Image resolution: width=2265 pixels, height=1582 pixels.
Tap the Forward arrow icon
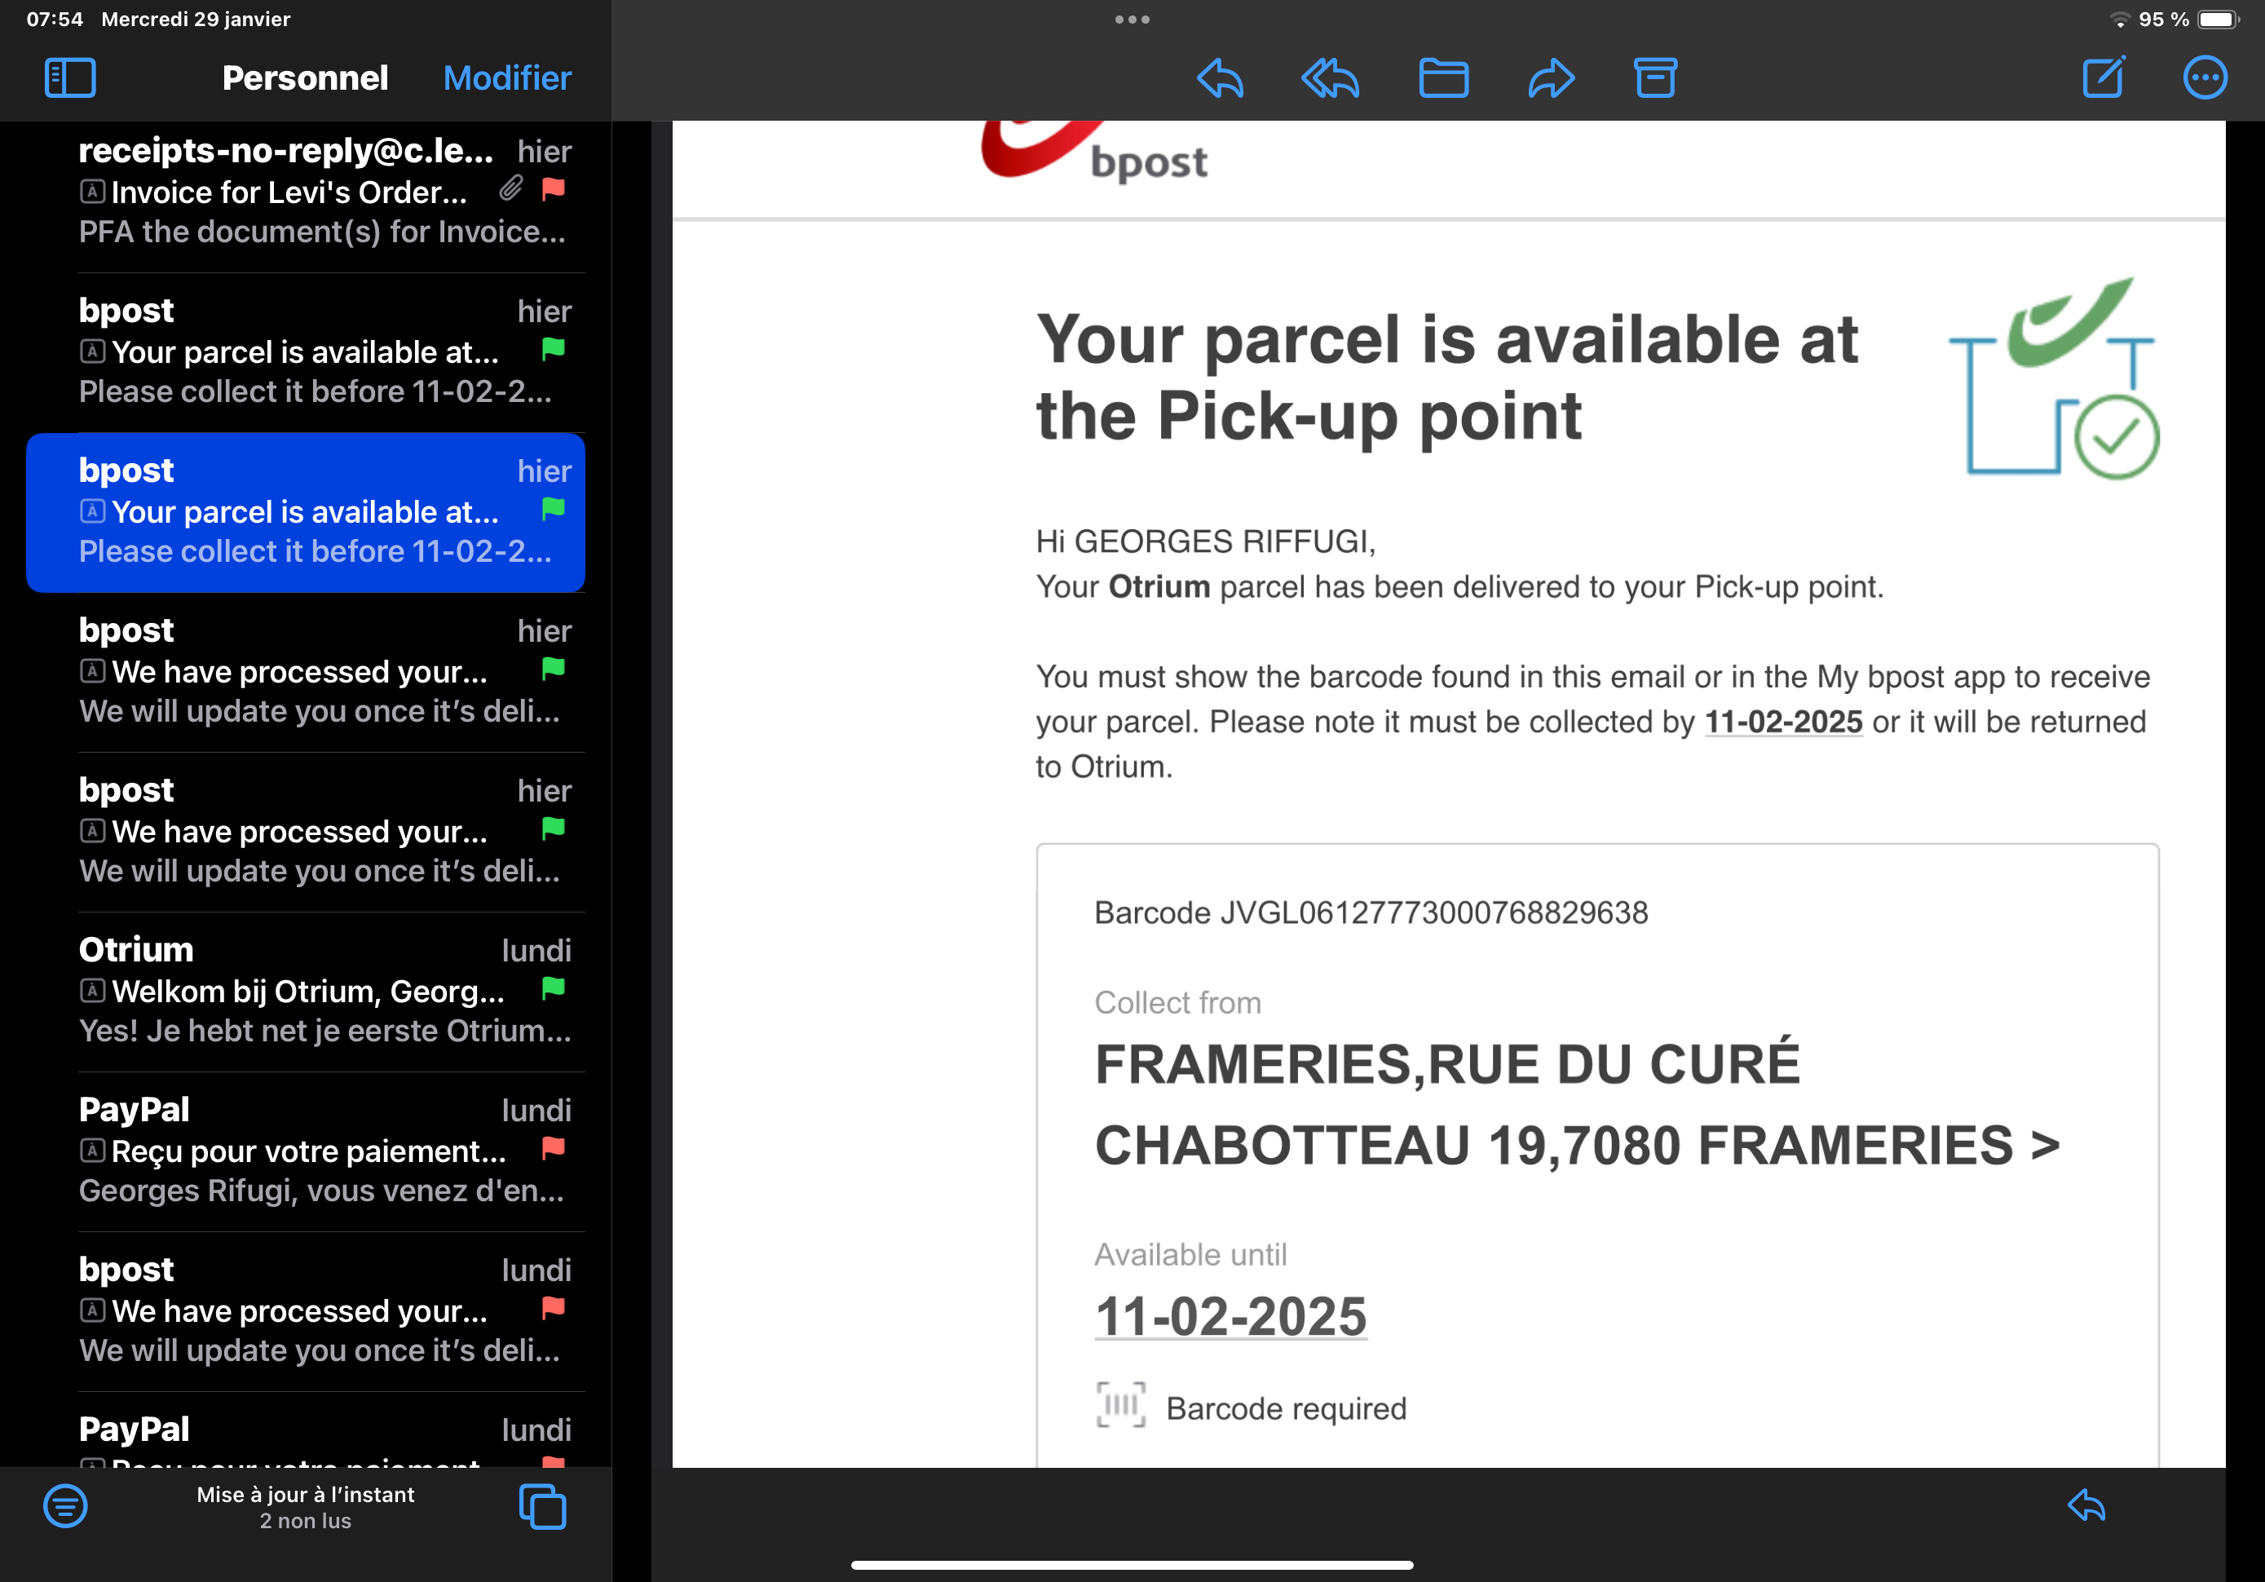point(1551,78)
